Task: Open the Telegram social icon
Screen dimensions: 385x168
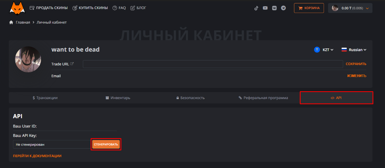Action: point(283,8)
